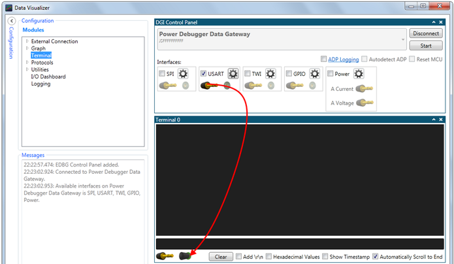Image resolution: width=454 pixels, height=264 pixels.
Task: Click the Disconnect button
Action: pyautogui.click(x=426, y=33)
